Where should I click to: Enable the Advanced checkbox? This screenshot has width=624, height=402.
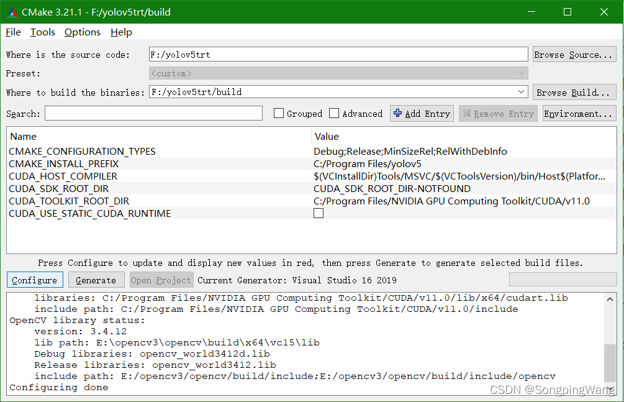(x=334, y=114)
